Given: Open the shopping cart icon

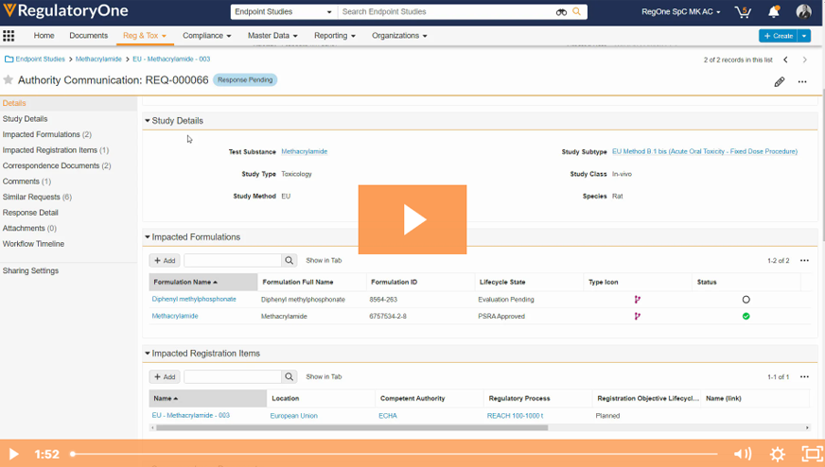Looking at the screenshot, I should click(743, 12).
